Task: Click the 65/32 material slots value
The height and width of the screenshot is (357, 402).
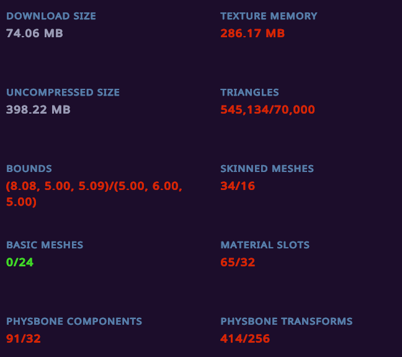Action: click(238, 262)
